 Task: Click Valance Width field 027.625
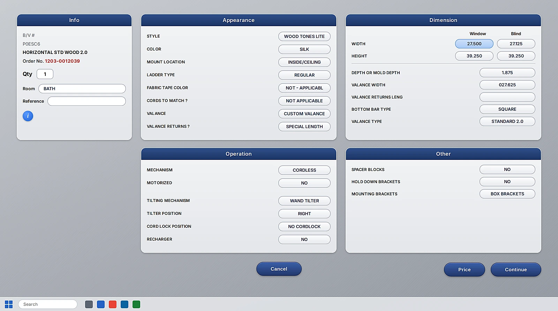click(x=507, y=85)
